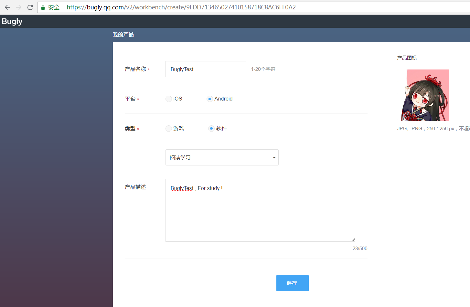Select the 游戏 type radio button
Image resolution: width=470 pixels, height=307 pixels.
click(x=168, y=129)
